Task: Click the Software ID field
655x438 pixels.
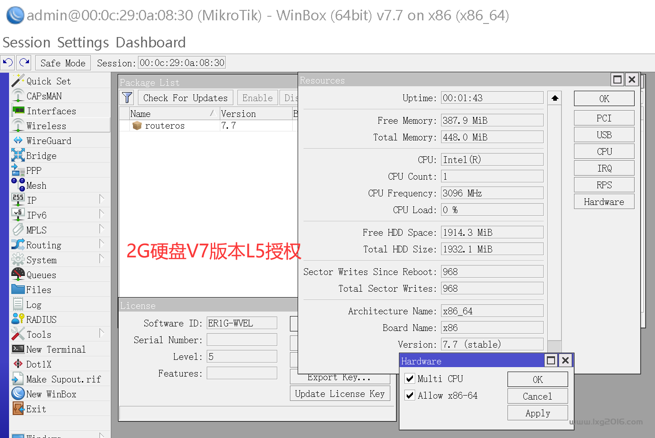Action: (242, 323)
